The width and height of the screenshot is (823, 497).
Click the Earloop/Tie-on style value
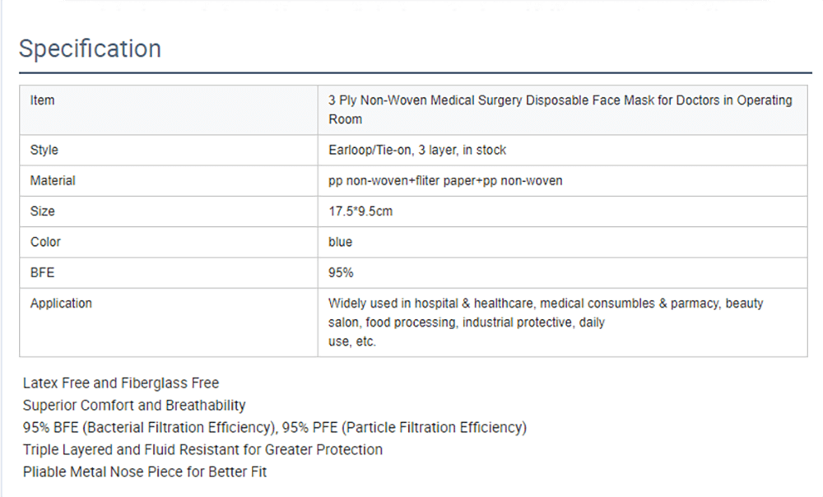(417, 150)
